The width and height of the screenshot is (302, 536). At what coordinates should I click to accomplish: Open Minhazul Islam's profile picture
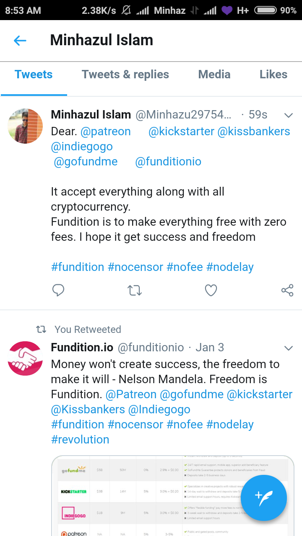[25, 126]
